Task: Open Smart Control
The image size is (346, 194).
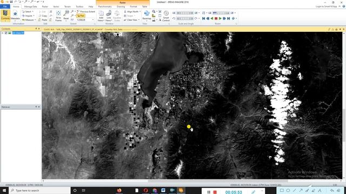Action: [166, 16]
